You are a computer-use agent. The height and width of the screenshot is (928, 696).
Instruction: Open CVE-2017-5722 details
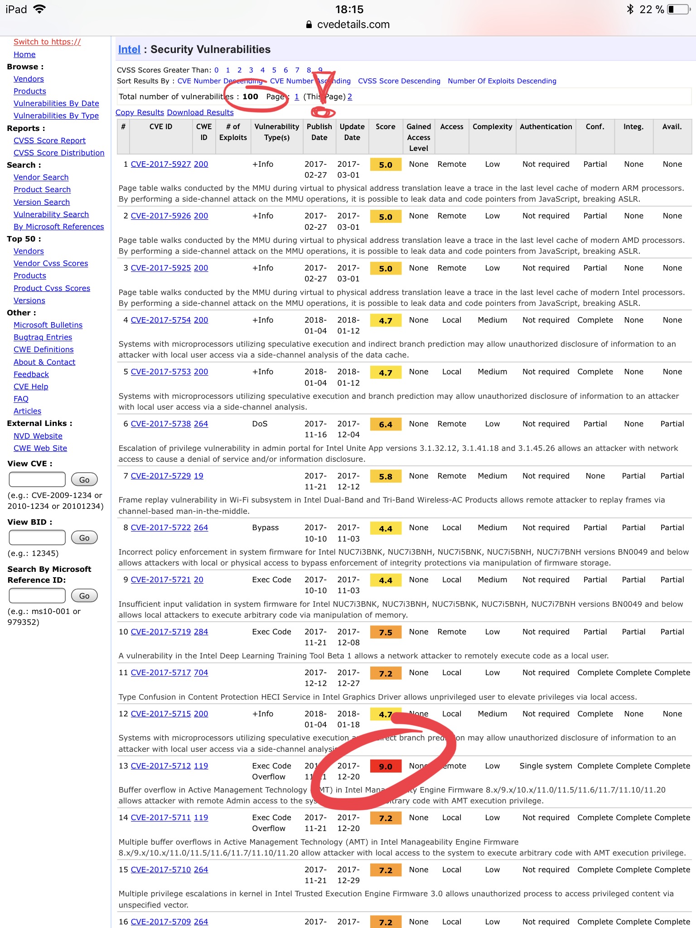[161, 527]
